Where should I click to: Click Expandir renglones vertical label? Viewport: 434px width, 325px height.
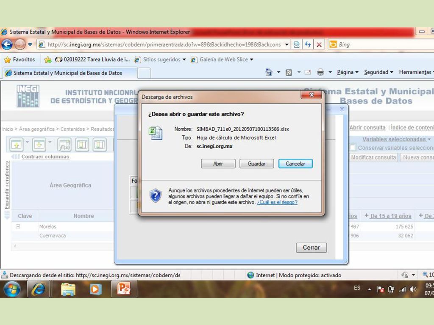[x=7, y=185]
